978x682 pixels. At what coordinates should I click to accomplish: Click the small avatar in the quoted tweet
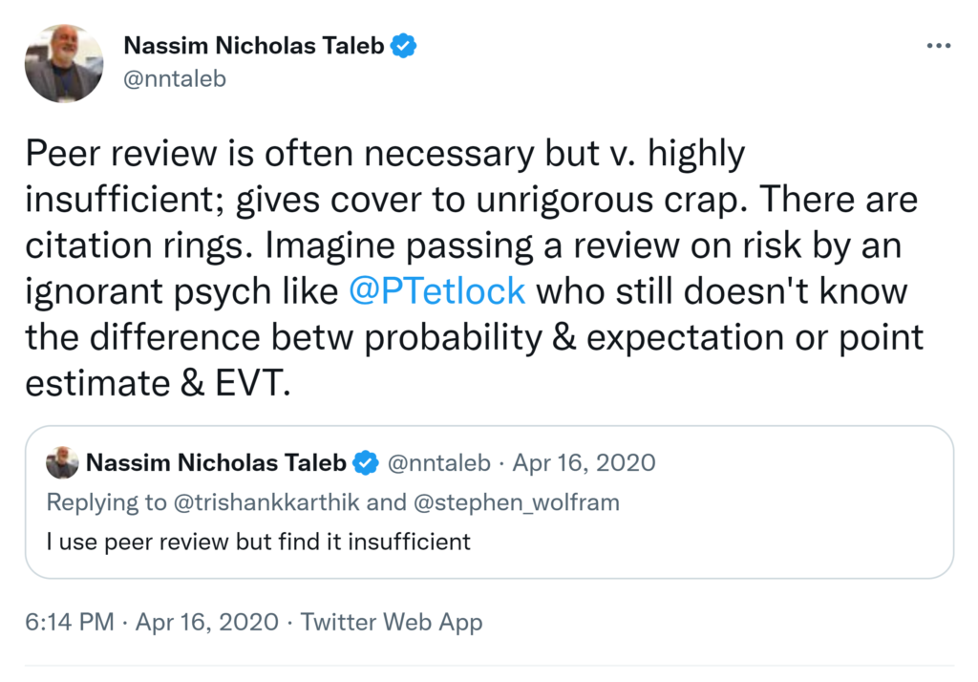pos(63,463)
